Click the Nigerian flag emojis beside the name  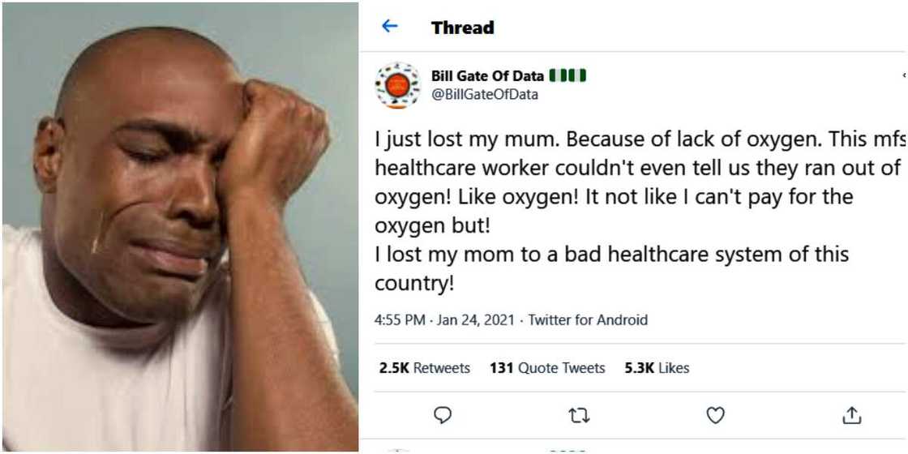(x=567, y=76)
